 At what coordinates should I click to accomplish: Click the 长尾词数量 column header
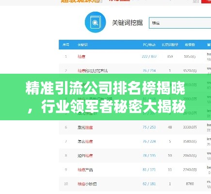pyautogui.click(x=170, y=45)
